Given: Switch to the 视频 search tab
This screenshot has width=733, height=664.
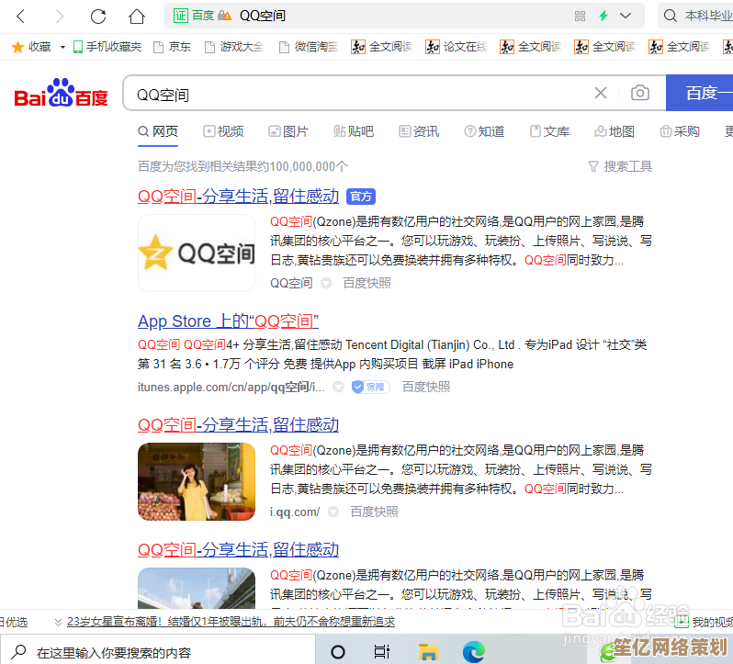Looking at the screenshot, I should [223, 131].
